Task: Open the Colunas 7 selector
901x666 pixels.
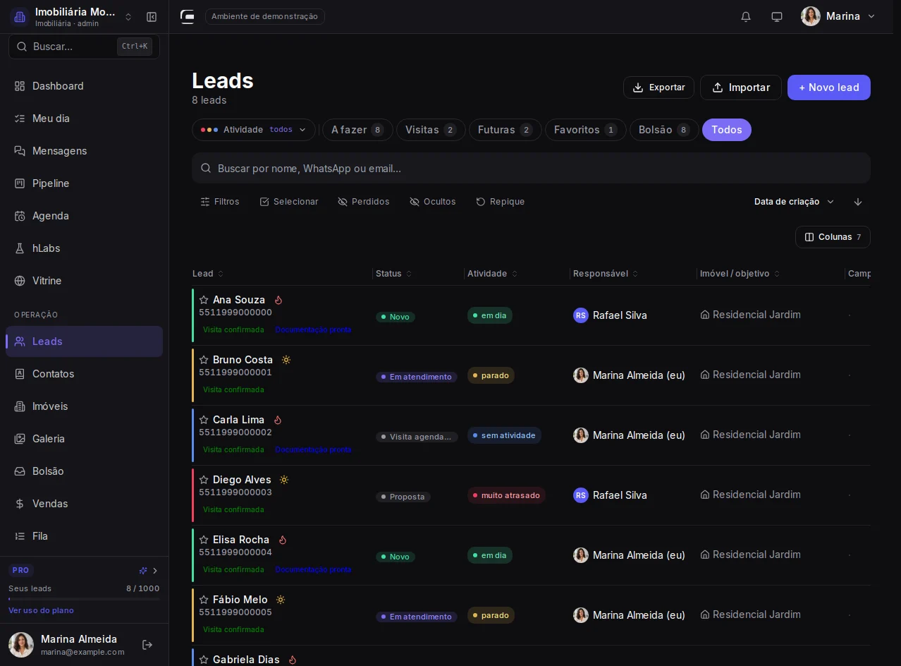Action: point(833,237)
